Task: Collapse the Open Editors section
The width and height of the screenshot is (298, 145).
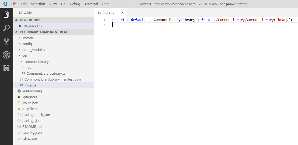Action: 29,20
